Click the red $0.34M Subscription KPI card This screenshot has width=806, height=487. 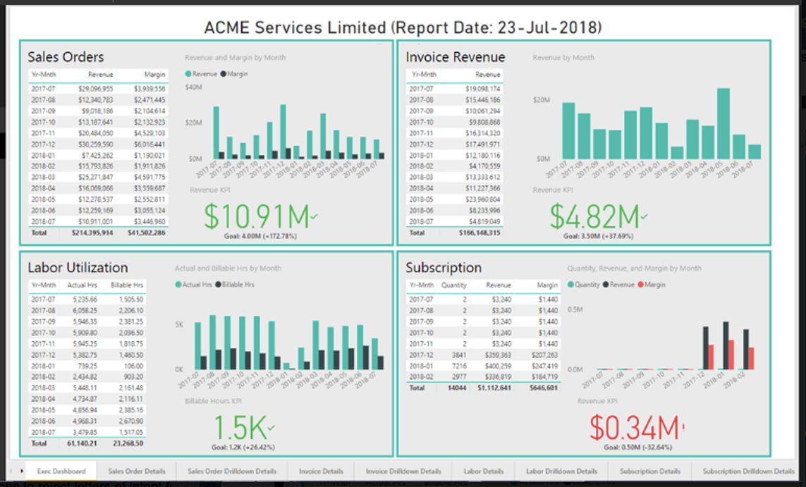pyautogui.click(x=636, y=427)
